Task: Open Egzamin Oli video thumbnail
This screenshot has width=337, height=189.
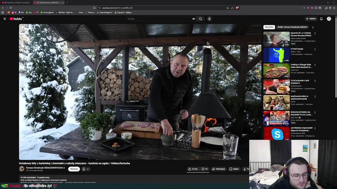Action: [x=276, y=39]
